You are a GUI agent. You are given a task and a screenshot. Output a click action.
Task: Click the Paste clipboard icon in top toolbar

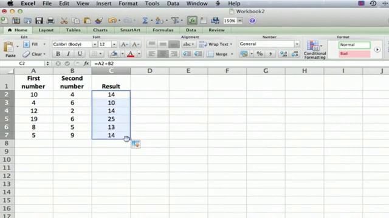tap(87, 21)
